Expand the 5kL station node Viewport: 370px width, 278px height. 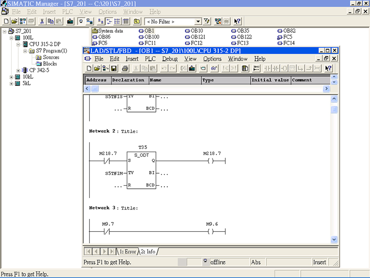[x=12, y=83]
